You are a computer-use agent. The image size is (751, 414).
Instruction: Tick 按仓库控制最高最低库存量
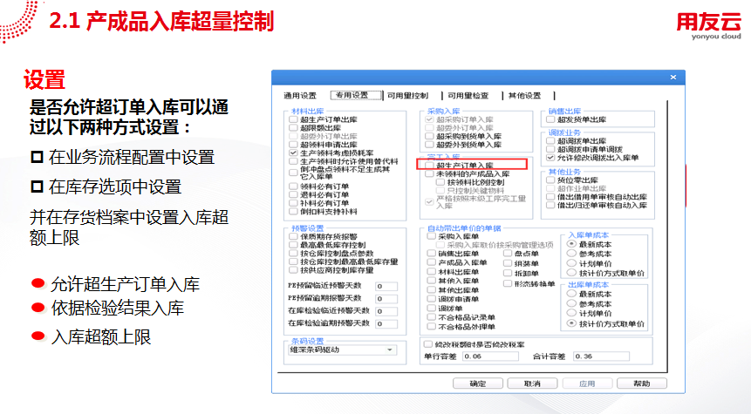point(294,261)
